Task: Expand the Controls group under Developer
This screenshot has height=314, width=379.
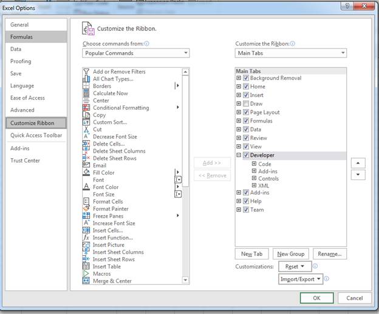Action: click(254, 178)
